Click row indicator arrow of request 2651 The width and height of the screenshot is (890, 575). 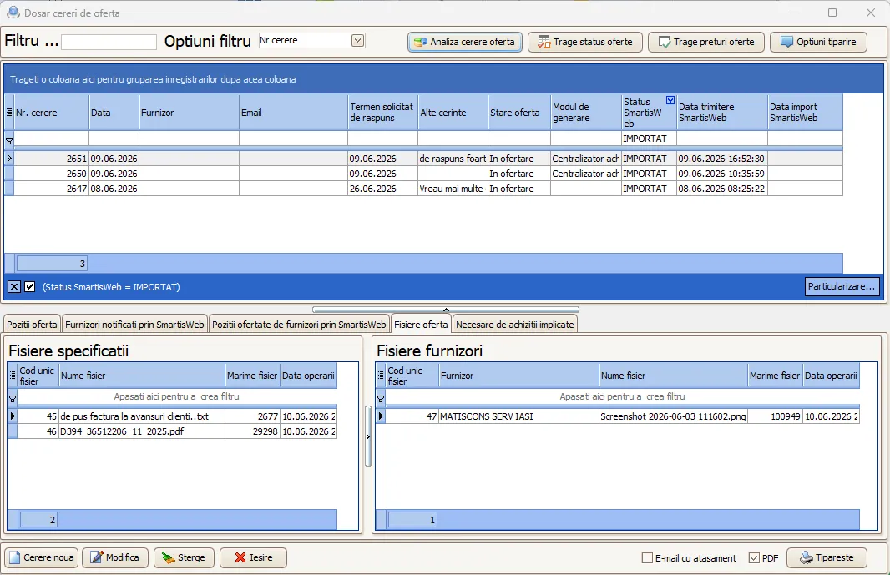pos(9,159)
